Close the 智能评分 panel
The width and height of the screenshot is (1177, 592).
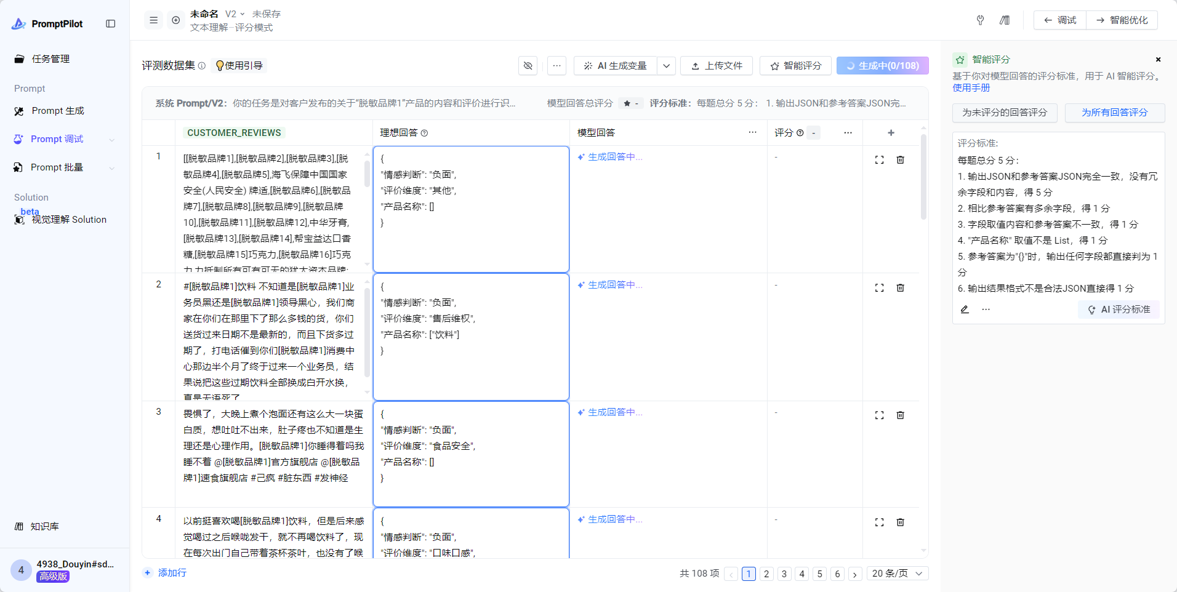[x=1158, y=60]
